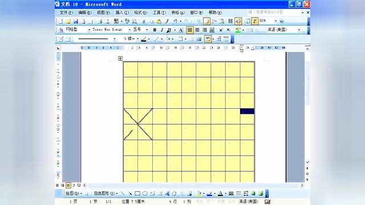The width and height of the screenshot is (365, 205).
Task: Select the Rectangle shape tool
Action: tap(137, 194)
